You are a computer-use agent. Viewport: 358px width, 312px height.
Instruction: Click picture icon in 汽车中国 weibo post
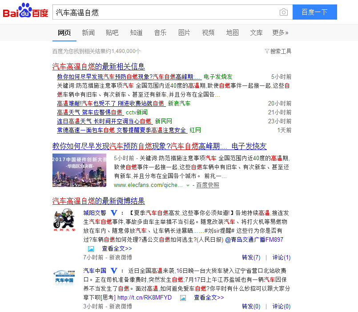tap(183, 298)
